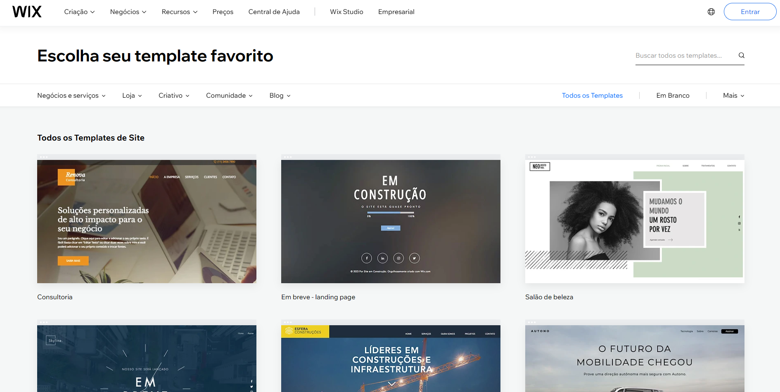Viewport: 780px width, 392px height.
Task: Click Facebook icon in Em Construção preview
Action: coord(367,258)
